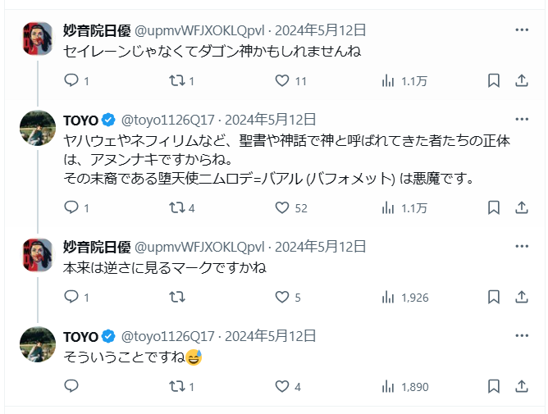Reply to the 本来は逆さに見るマーク tweet
548x414 pixels.
point(71,298)
